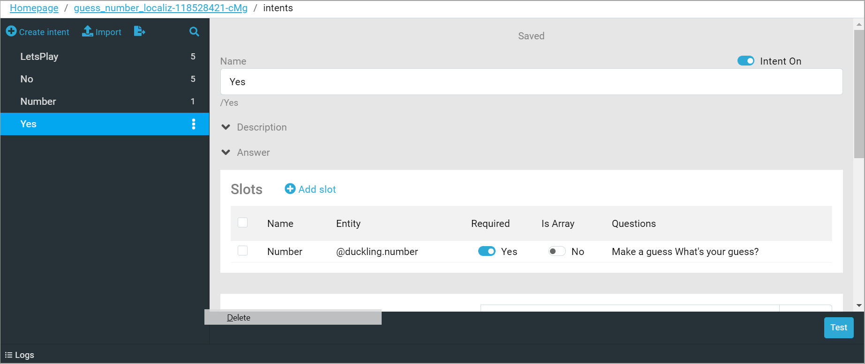865x364 pixels.
Task: Expand the Answer section
Action: (226, 153)
